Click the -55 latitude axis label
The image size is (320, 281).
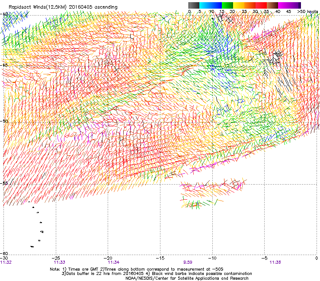click(x=4, y=183)
